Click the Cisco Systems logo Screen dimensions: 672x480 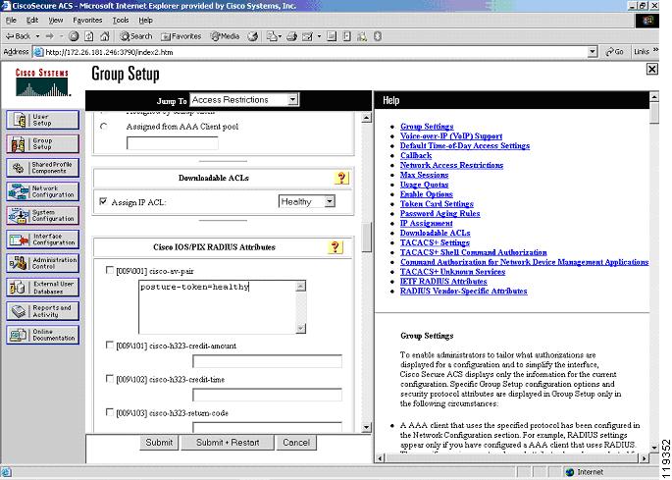pos(42,82)
